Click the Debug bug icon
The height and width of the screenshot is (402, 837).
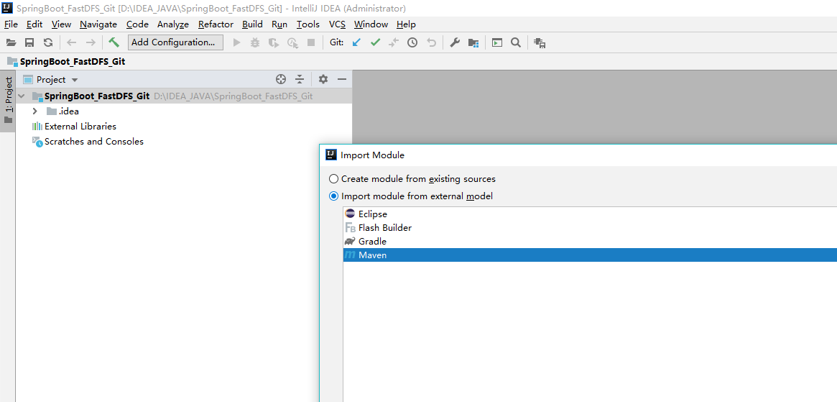255,42
